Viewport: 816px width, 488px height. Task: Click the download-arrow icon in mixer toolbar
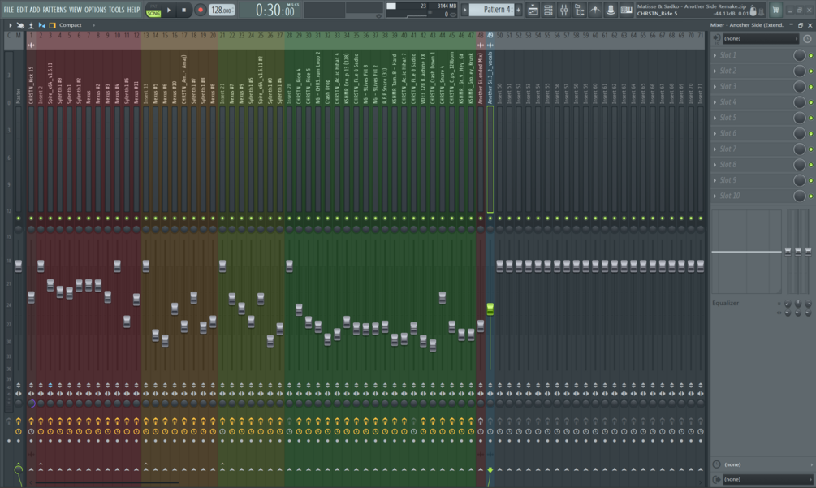click(31, 25)
